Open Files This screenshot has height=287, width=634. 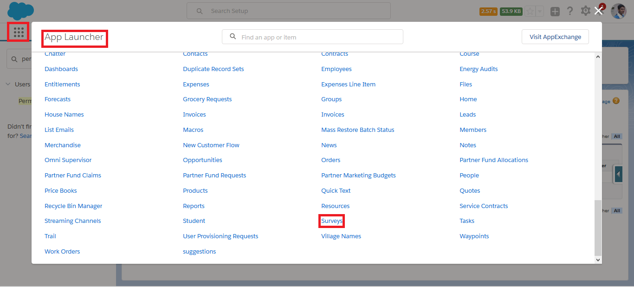466,84
